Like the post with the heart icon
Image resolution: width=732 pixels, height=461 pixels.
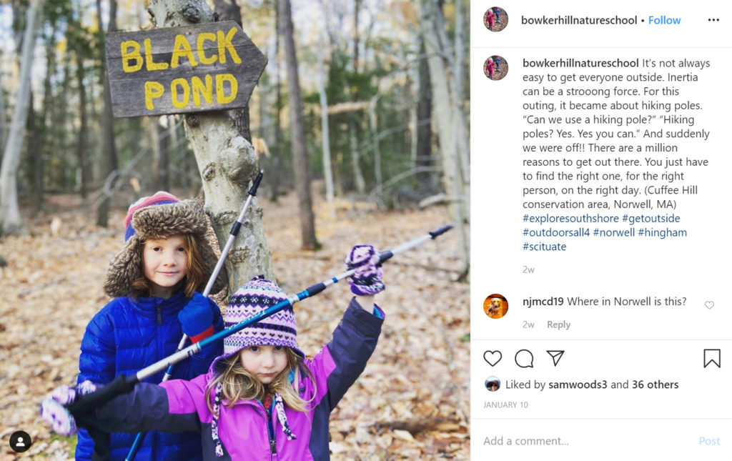pyautogui.click(x=493, y=358)
